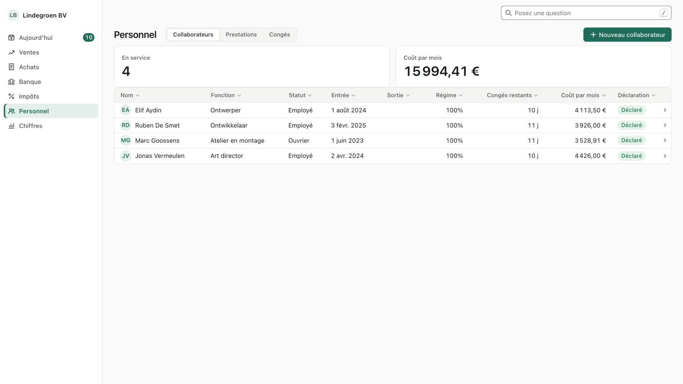The width and height of the screenshot is (683, 384).
Task: Focus the Posez une question search field
Action: click(x=586, y=13)
